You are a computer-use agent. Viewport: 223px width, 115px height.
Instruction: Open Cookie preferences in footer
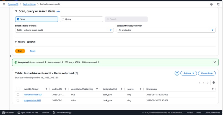coord(212,113)
